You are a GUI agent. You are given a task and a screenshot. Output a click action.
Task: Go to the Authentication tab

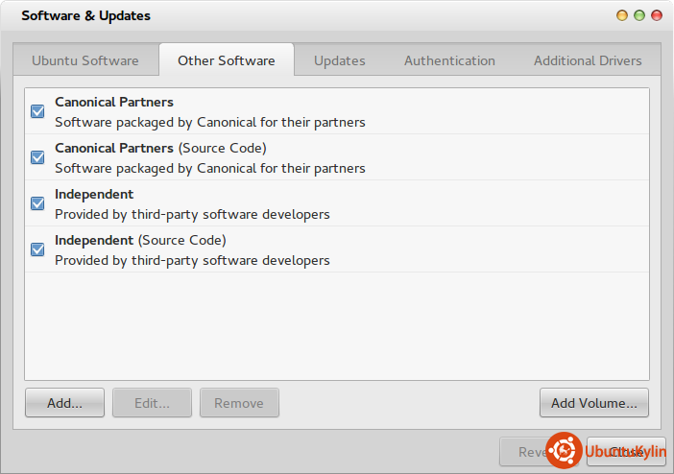449,60
